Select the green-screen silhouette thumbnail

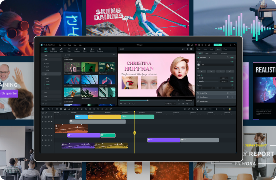[90, 67]
